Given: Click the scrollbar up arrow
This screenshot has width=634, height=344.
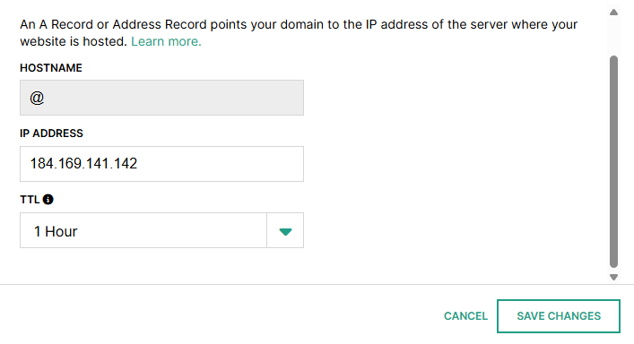Looking at the screenshot, I should point(613,13).
